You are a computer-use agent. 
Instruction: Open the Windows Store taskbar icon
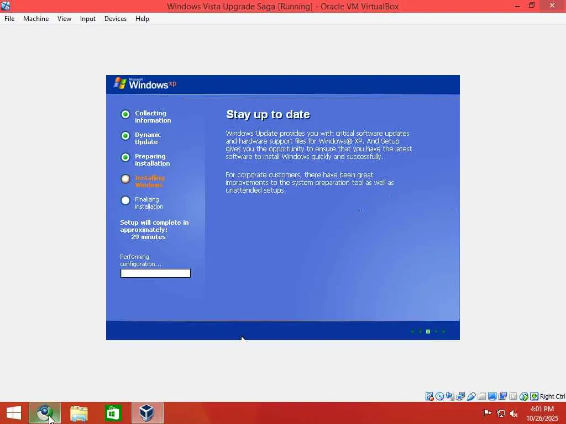[113, 413]
